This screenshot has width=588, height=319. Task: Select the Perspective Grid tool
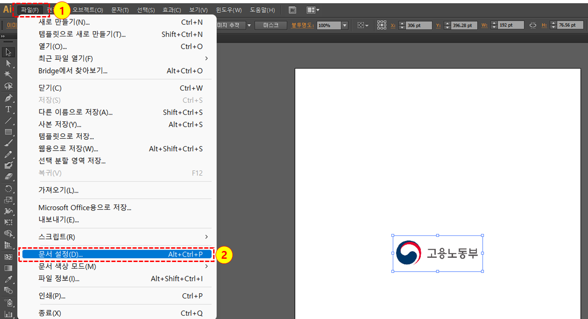tap(8, 245)
